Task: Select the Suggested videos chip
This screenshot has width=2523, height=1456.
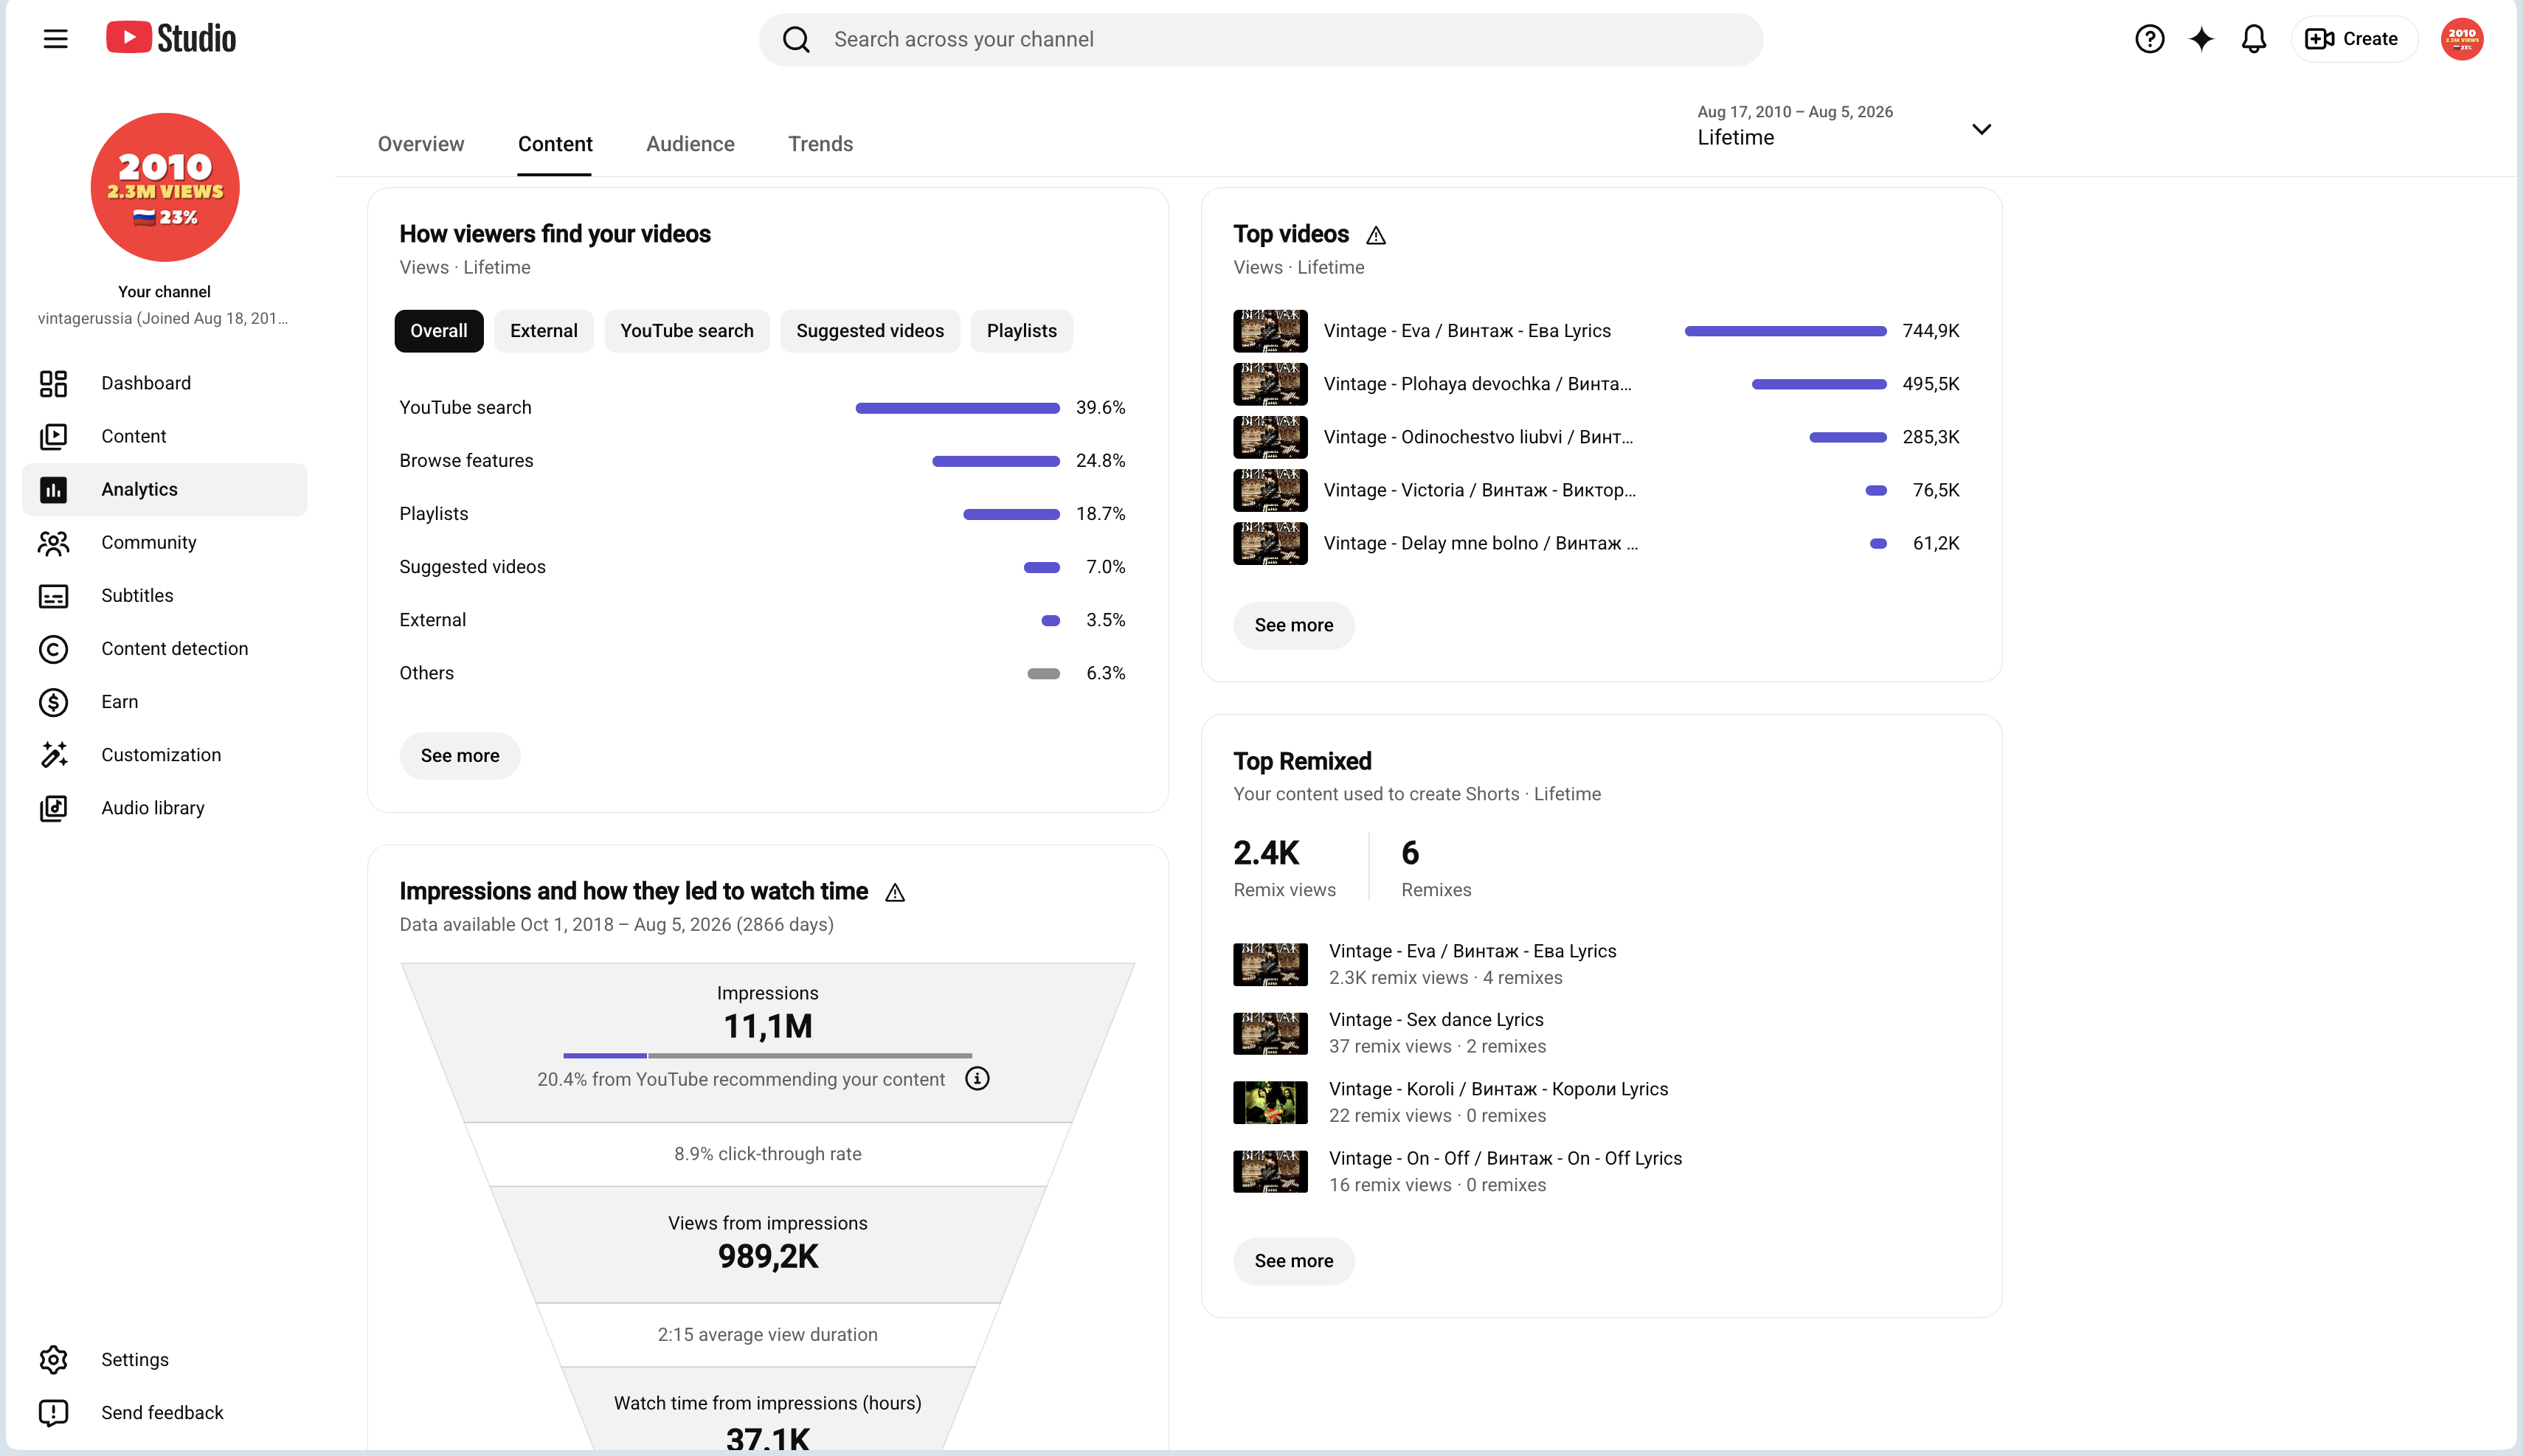Action: coord(869,331)
